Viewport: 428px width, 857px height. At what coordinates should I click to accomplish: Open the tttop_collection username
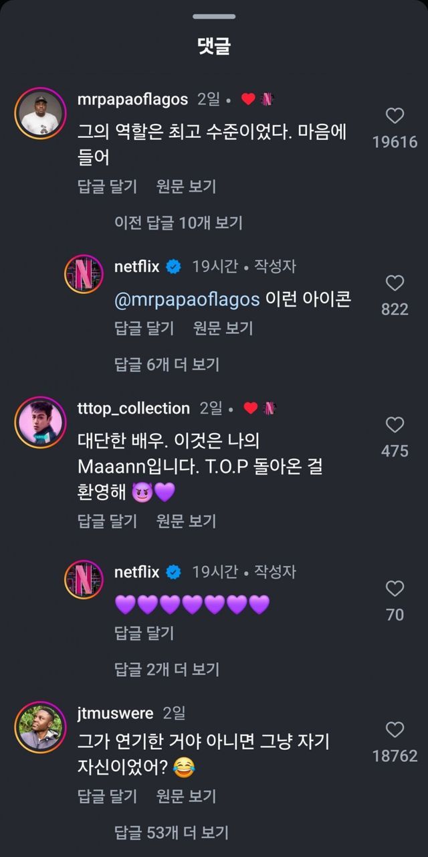tap(134, 408)
